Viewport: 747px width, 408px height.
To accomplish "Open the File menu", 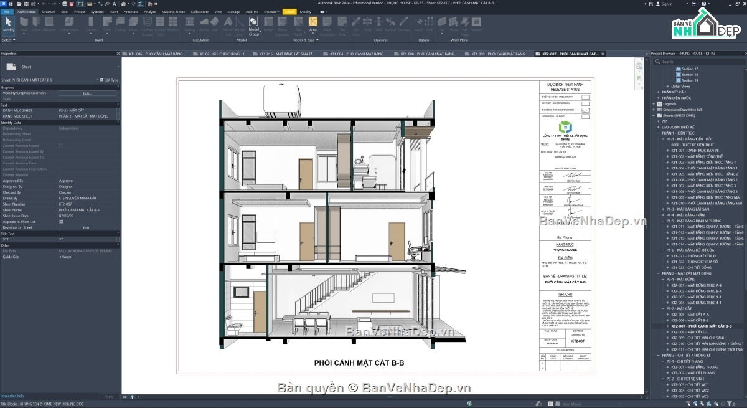I will coord(7,12).
